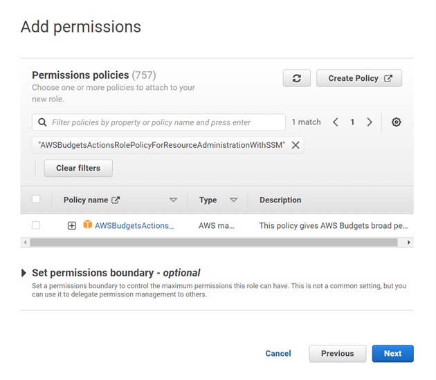Check the AWSBudgetsActions policy row checkbox
The height and width of the screenshot is (380, 436).
(x=36, y=225)
